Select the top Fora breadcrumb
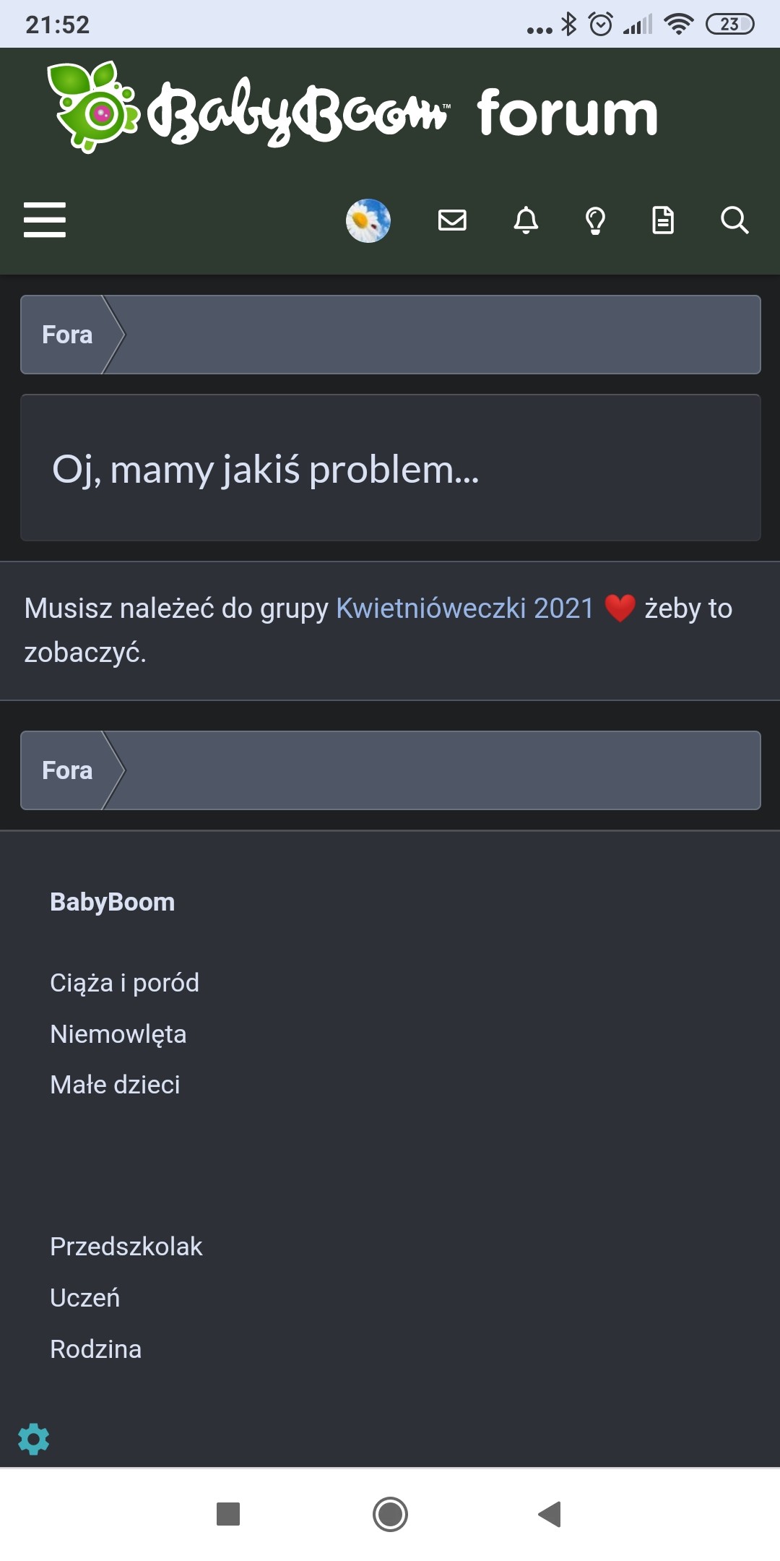 (67, 335)
